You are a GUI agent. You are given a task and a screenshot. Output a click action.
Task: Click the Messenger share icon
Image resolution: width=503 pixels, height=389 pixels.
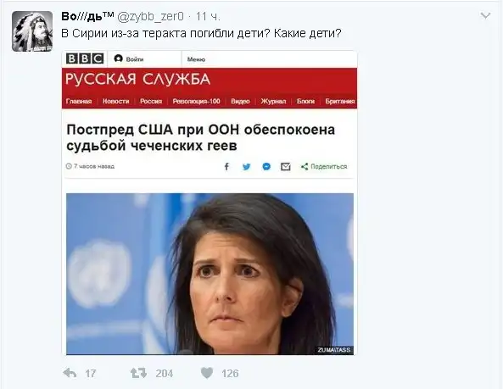pos(266,167)
